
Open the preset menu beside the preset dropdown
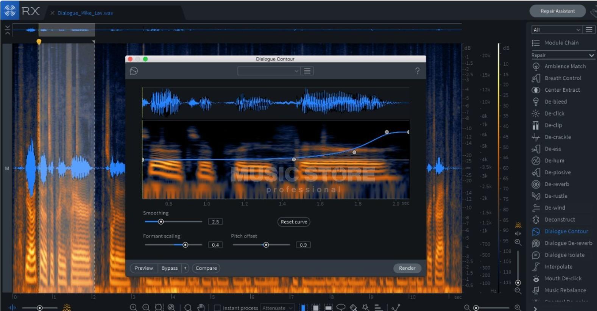point(307,71)
